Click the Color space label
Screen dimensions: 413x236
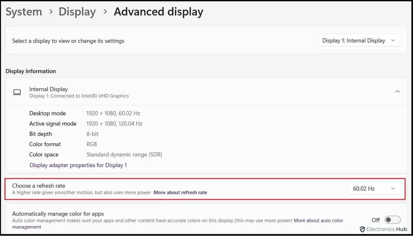point(44,155)
